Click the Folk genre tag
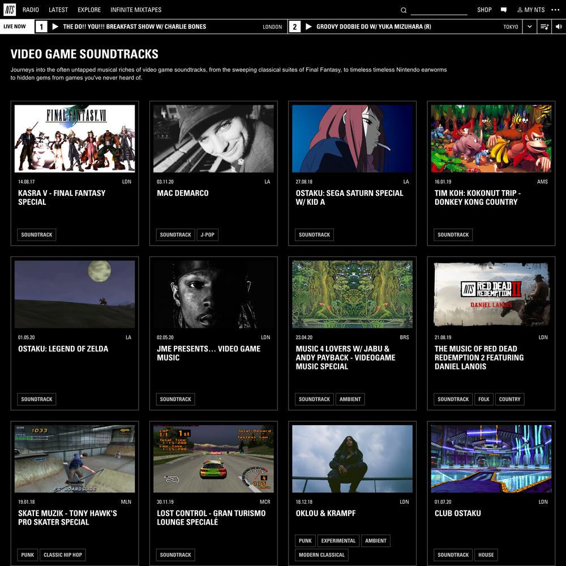Image resolution: width=566 pixels, height=566 pixels. point(484,399)
